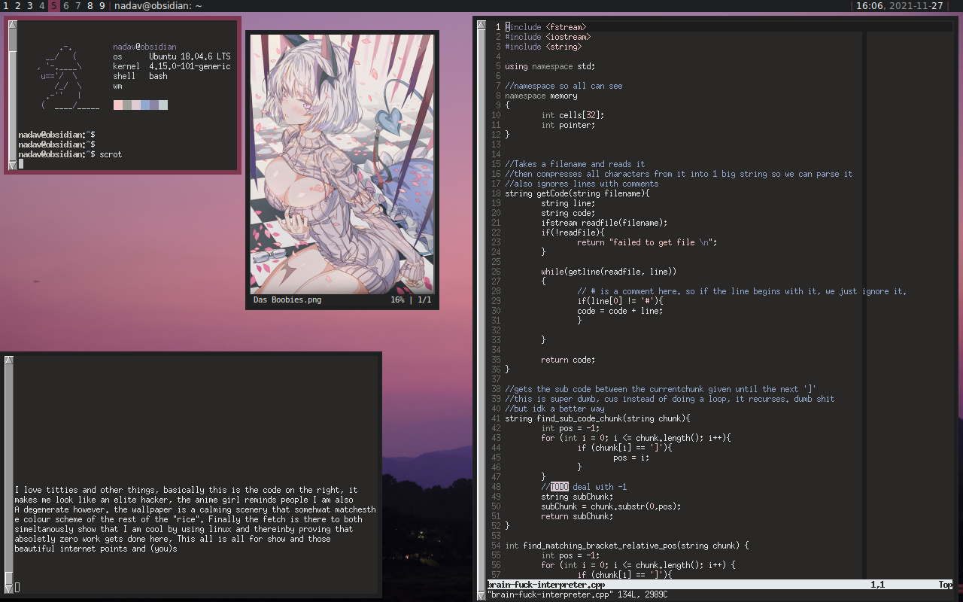Click the 2021-11-27 date in the top bar

pyautogui.click(x=916, y=6)
